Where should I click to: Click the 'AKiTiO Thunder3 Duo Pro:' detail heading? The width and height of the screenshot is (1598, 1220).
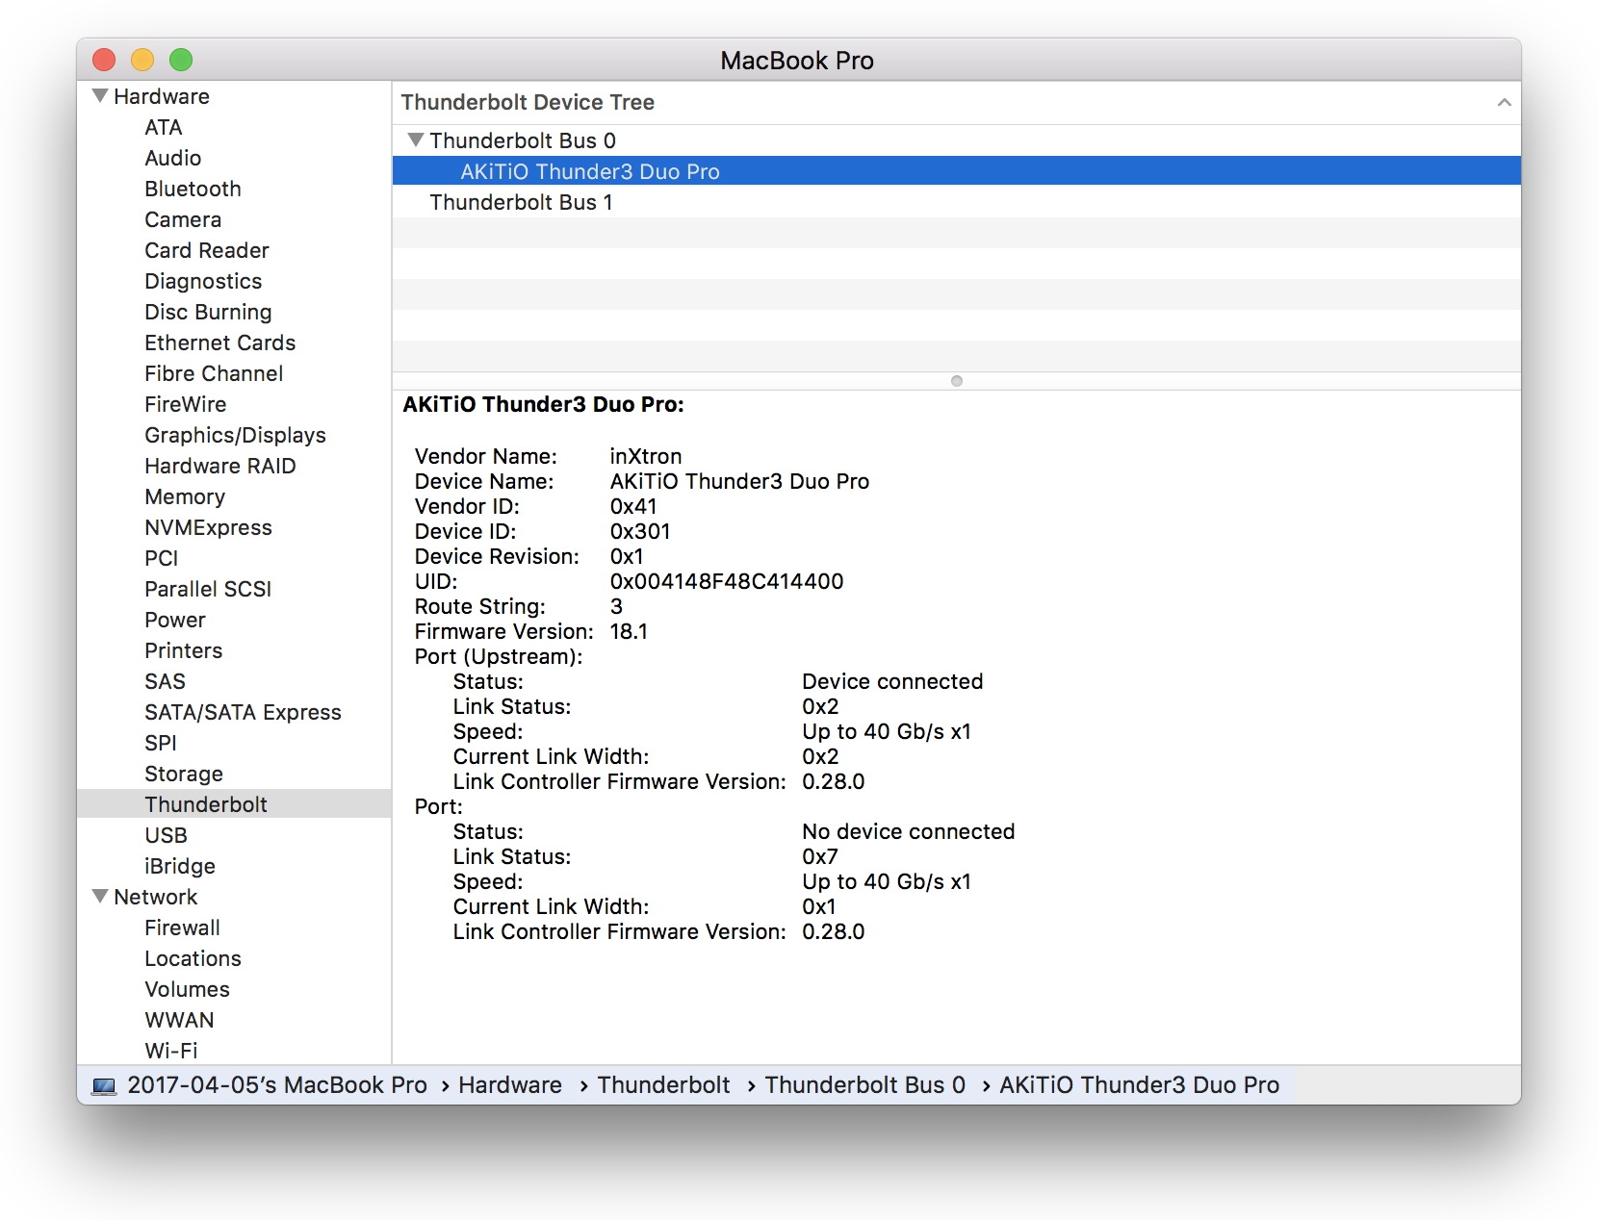tap(543, 404)
